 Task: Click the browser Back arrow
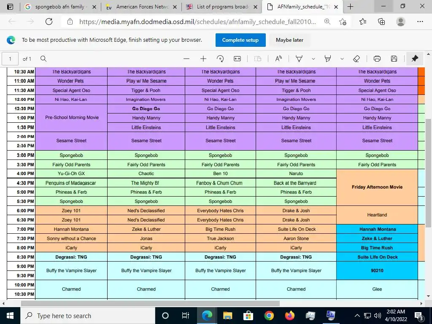(x=12, y=22)
